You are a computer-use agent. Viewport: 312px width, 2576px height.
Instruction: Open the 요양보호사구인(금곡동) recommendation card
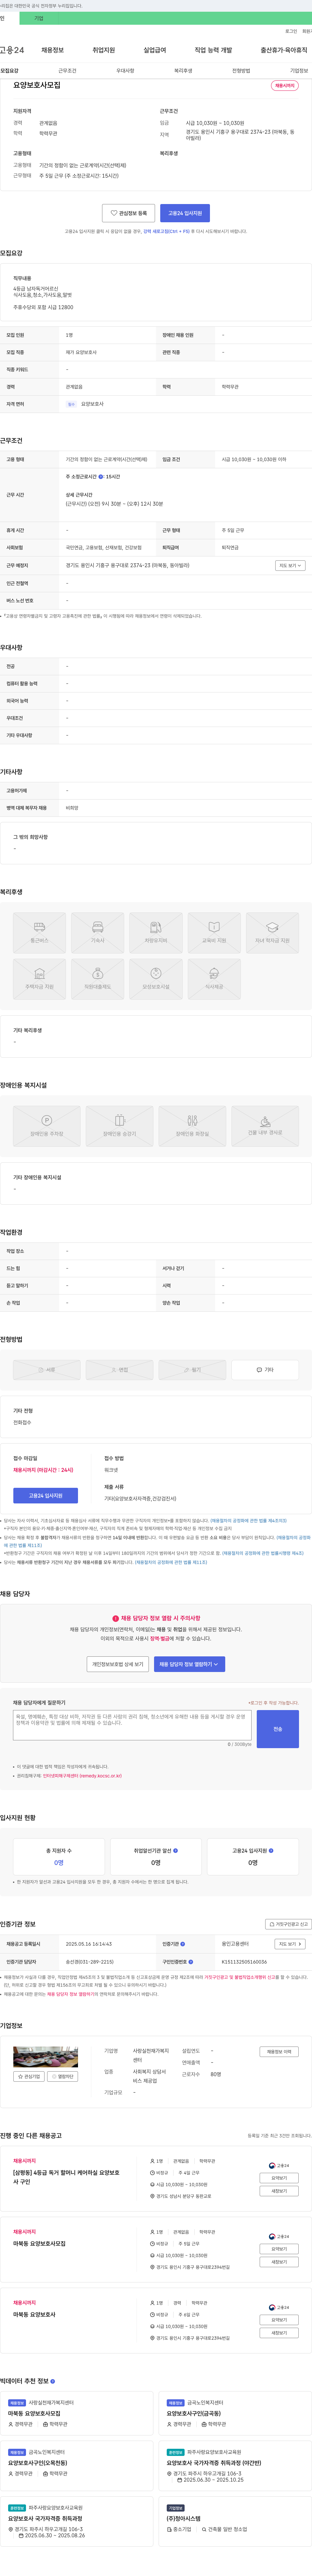(x=235, y=2413)
